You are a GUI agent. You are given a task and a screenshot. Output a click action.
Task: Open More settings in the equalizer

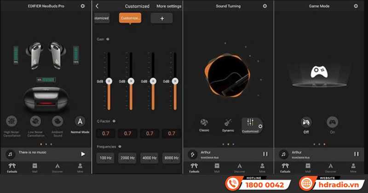click(x=168, y=6)
